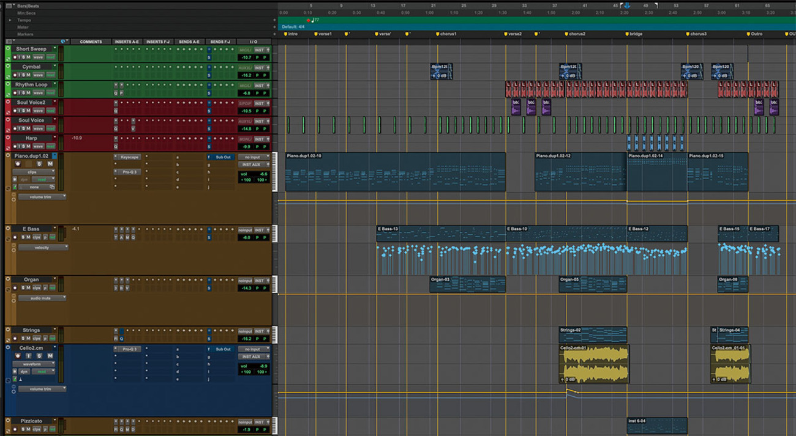
Task: Click the timeline location indicator icon in header
Action: coord(627,6)
